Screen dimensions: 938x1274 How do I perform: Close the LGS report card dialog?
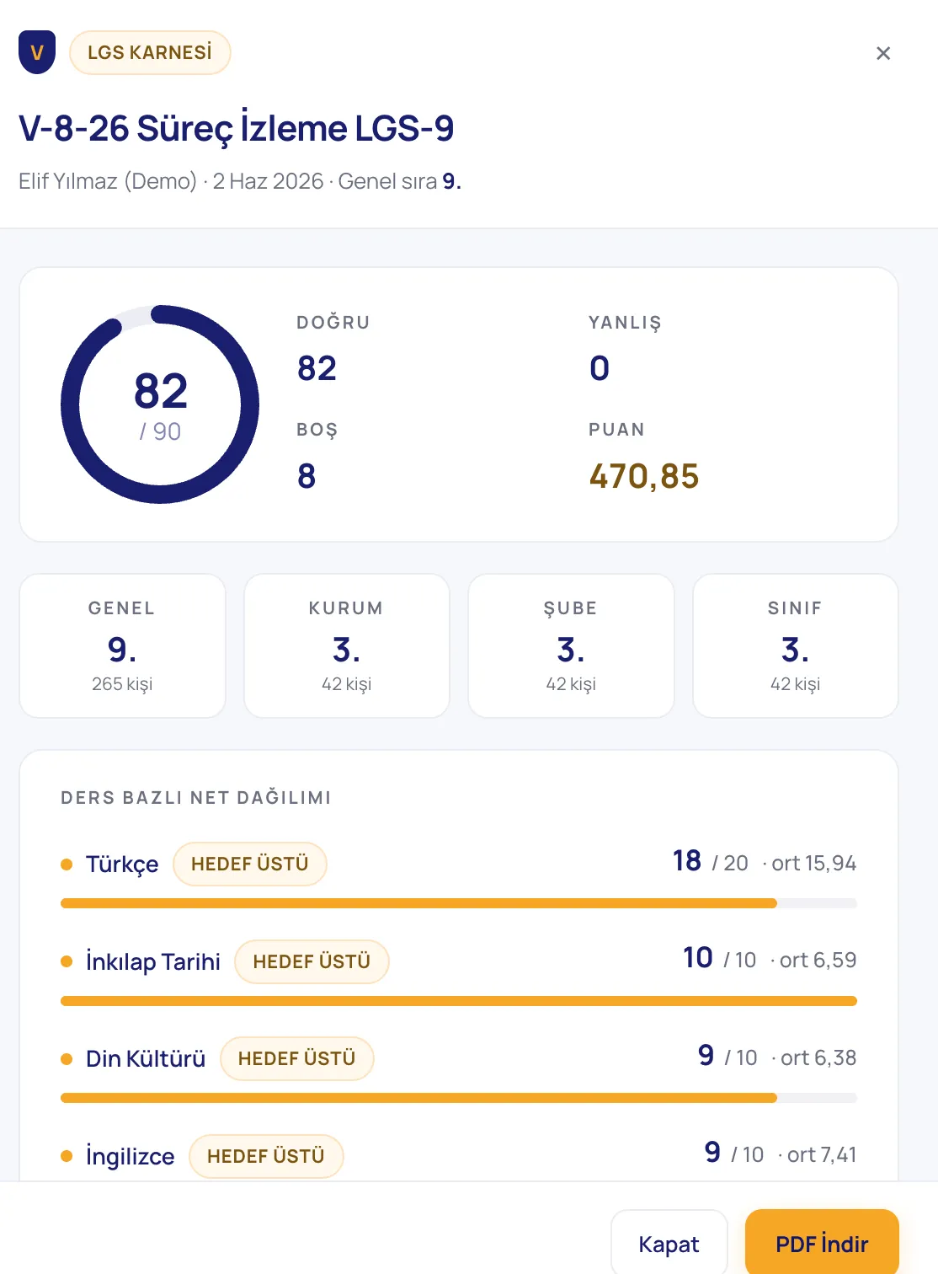(883, 53)
